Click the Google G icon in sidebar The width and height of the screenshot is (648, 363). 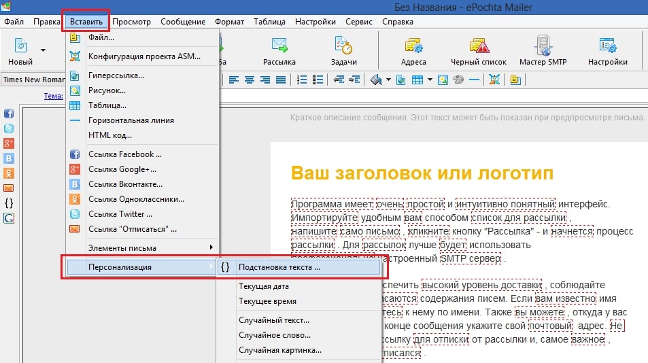(9, 218)
